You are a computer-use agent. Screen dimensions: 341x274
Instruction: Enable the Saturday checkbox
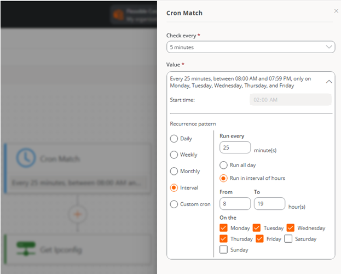click(x=288, y=238)
